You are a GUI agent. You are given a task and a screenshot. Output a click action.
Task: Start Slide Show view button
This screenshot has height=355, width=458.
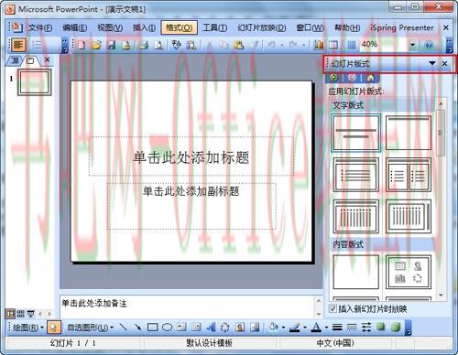pyautogui.click(x=31, y=314)
